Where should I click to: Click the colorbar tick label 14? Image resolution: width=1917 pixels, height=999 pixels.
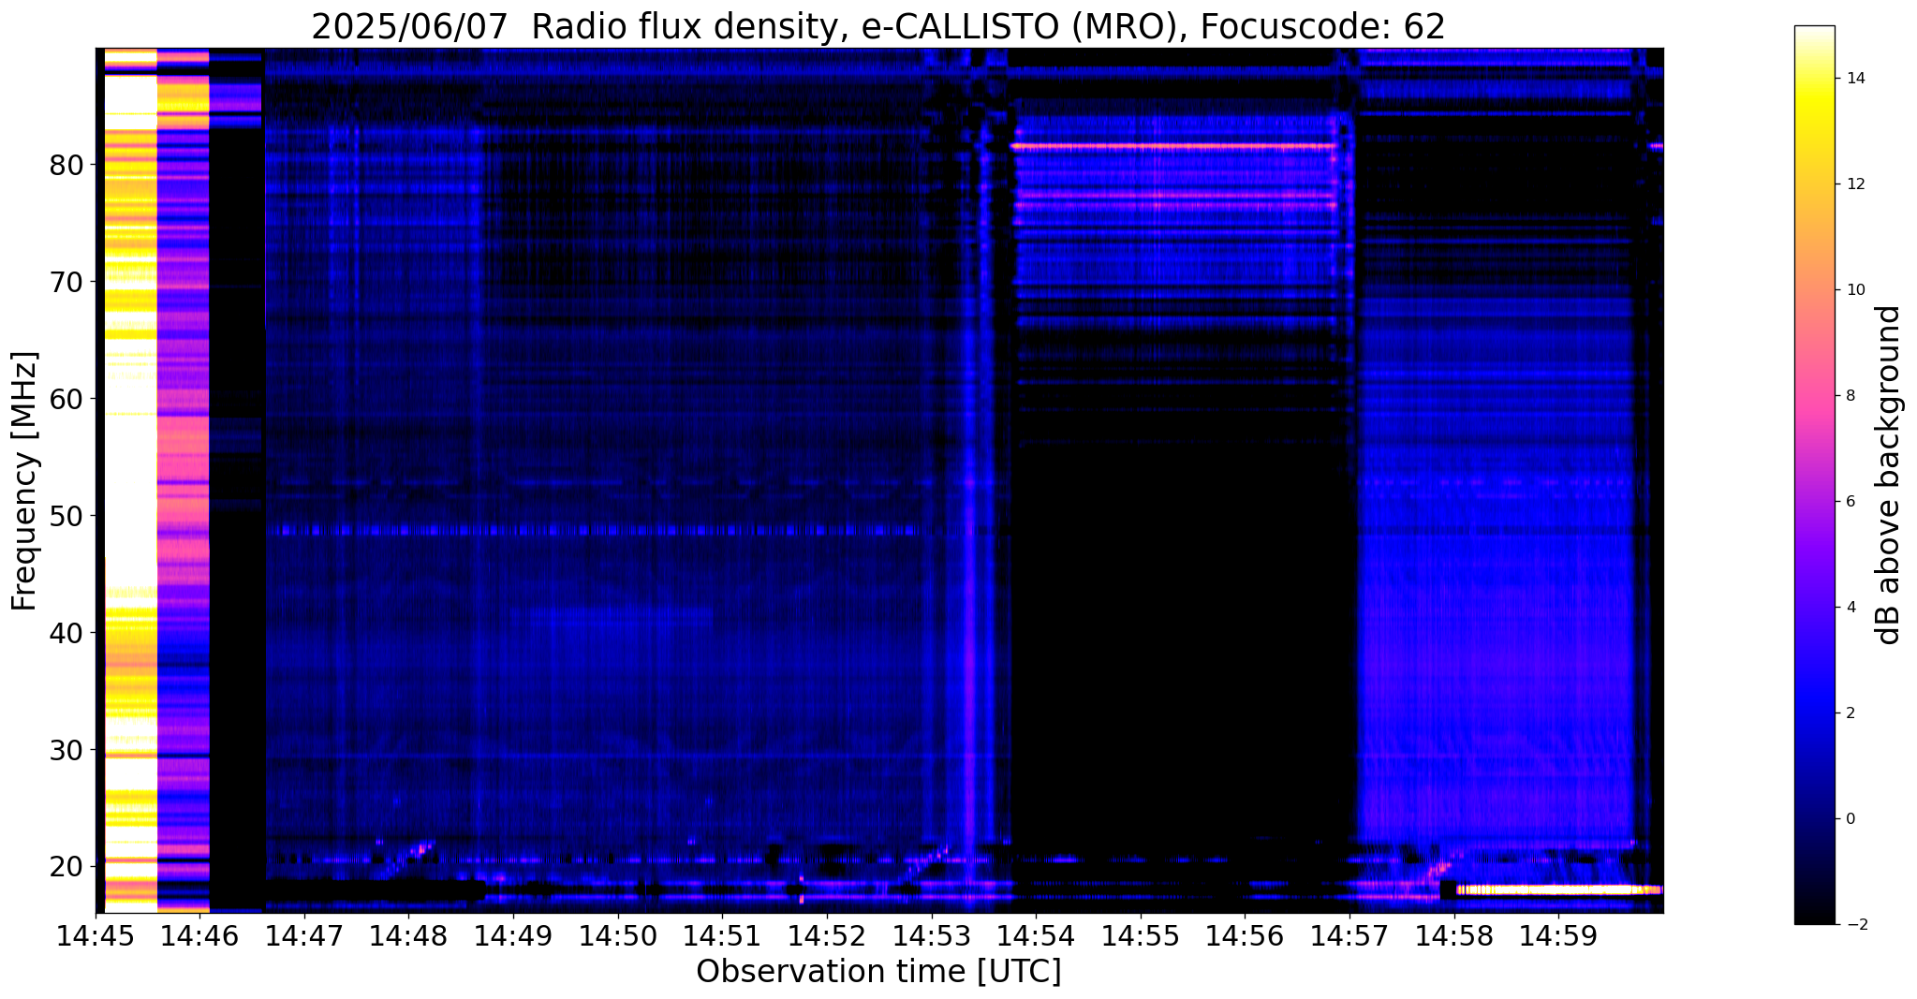pos(1855,79)
